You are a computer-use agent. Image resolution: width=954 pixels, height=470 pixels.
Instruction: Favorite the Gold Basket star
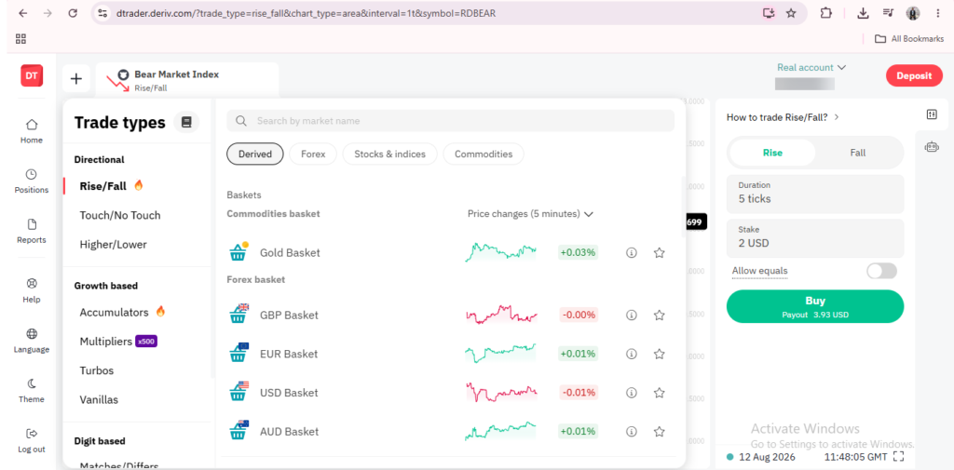(659, 252)
